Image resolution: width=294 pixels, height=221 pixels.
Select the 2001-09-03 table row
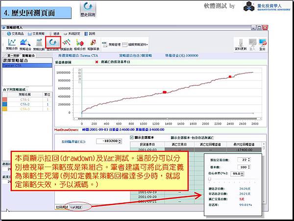click(x=196, y=150)
